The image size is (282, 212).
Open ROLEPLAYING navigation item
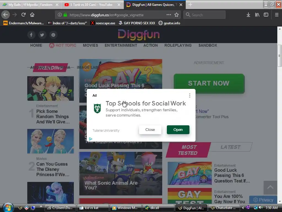point(178,45)
